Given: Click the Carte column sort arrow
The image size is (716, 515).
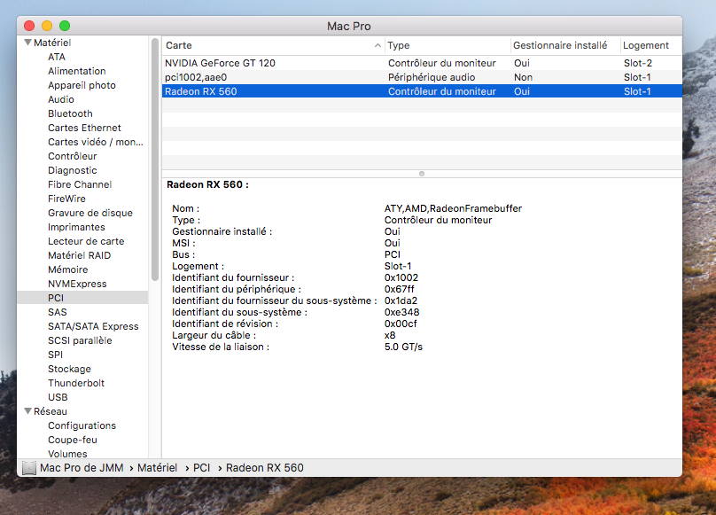Looking at the screenshot, I should pyautogui.click(x=377, y=45).
